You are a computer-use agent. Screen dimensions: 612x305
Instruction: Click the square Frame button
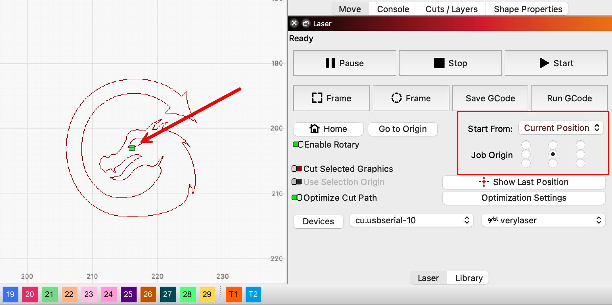click(331, 98)
